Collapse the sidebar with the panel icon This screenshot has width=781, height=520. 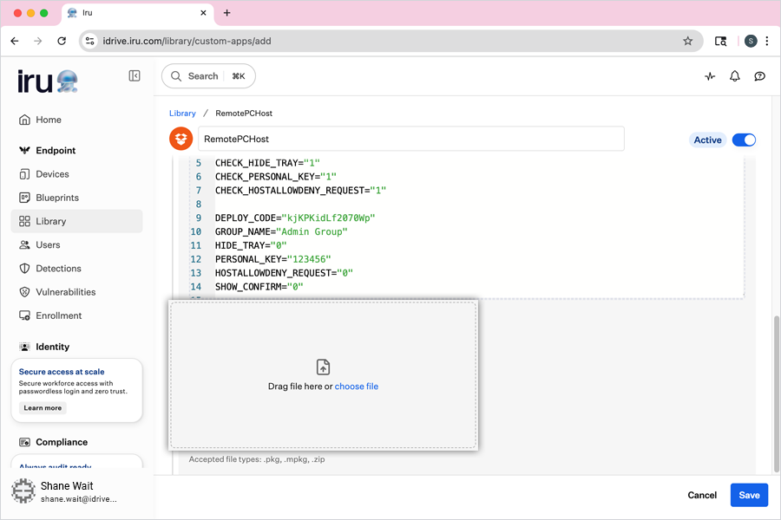click(x=135, y=76)
